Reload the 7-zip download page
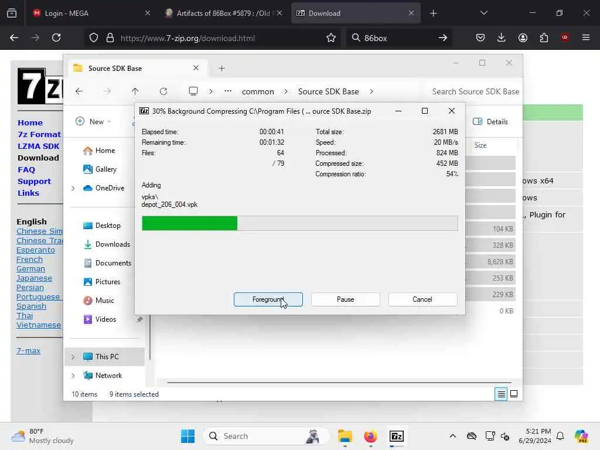600x450 pixels. point(56,38)
